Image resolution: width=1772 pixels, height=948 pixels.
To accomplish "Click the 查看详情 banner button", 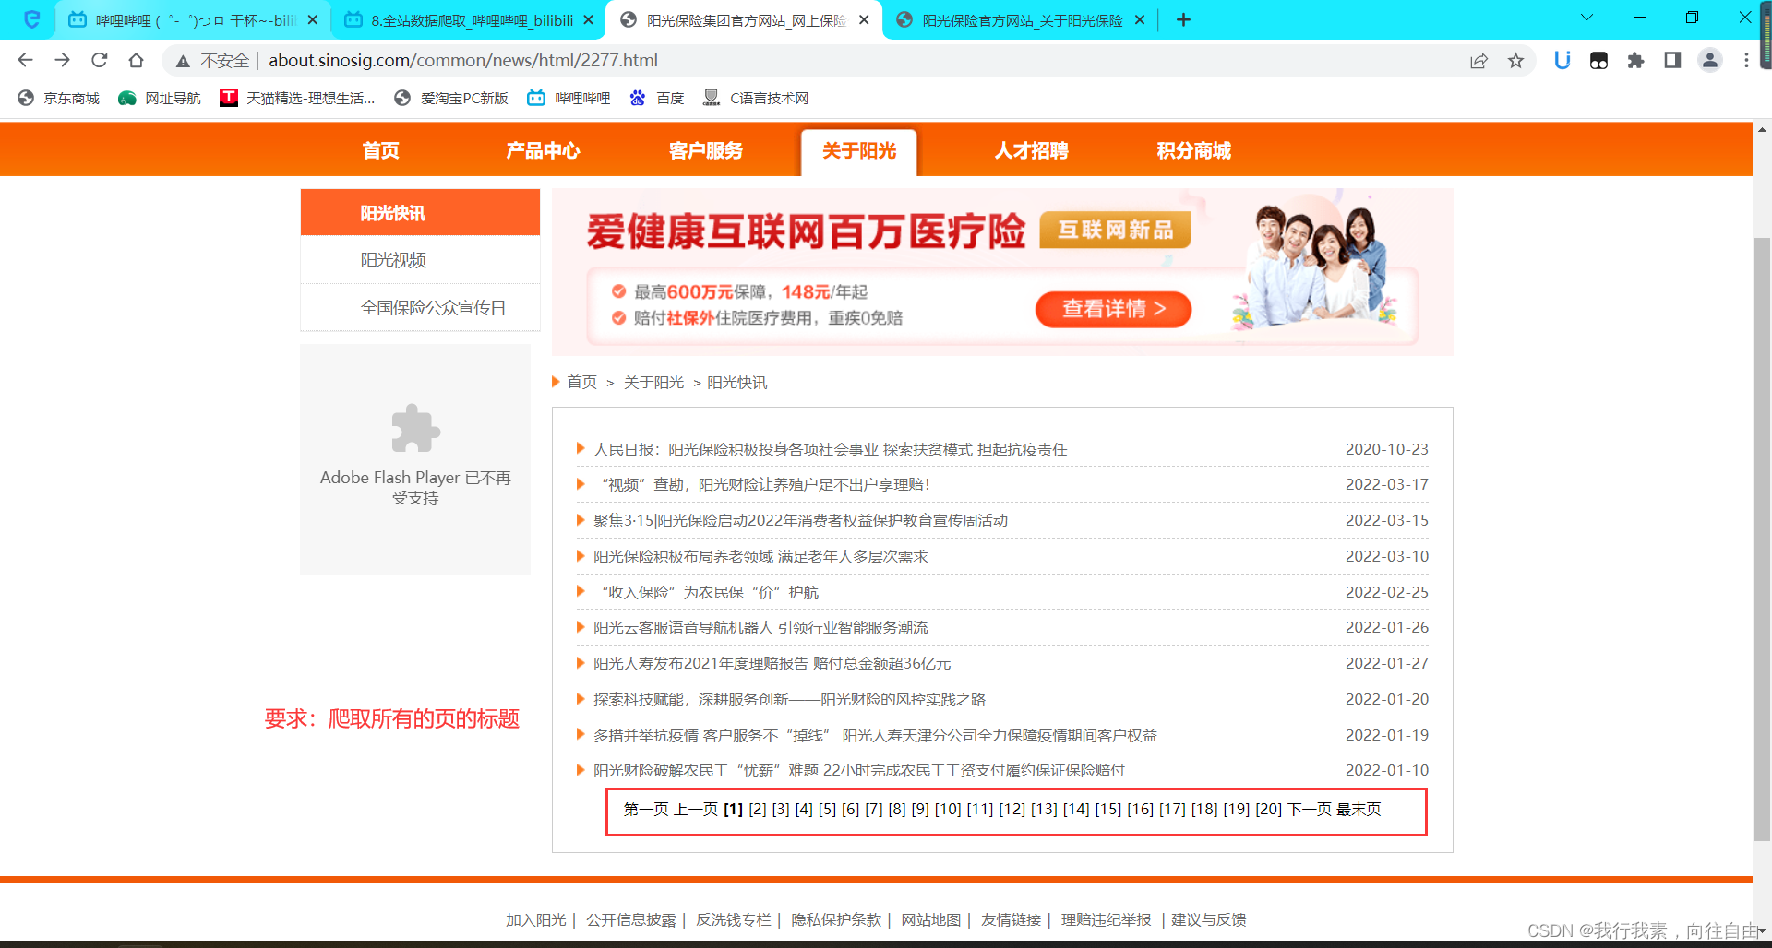I will coord(1113,309).
